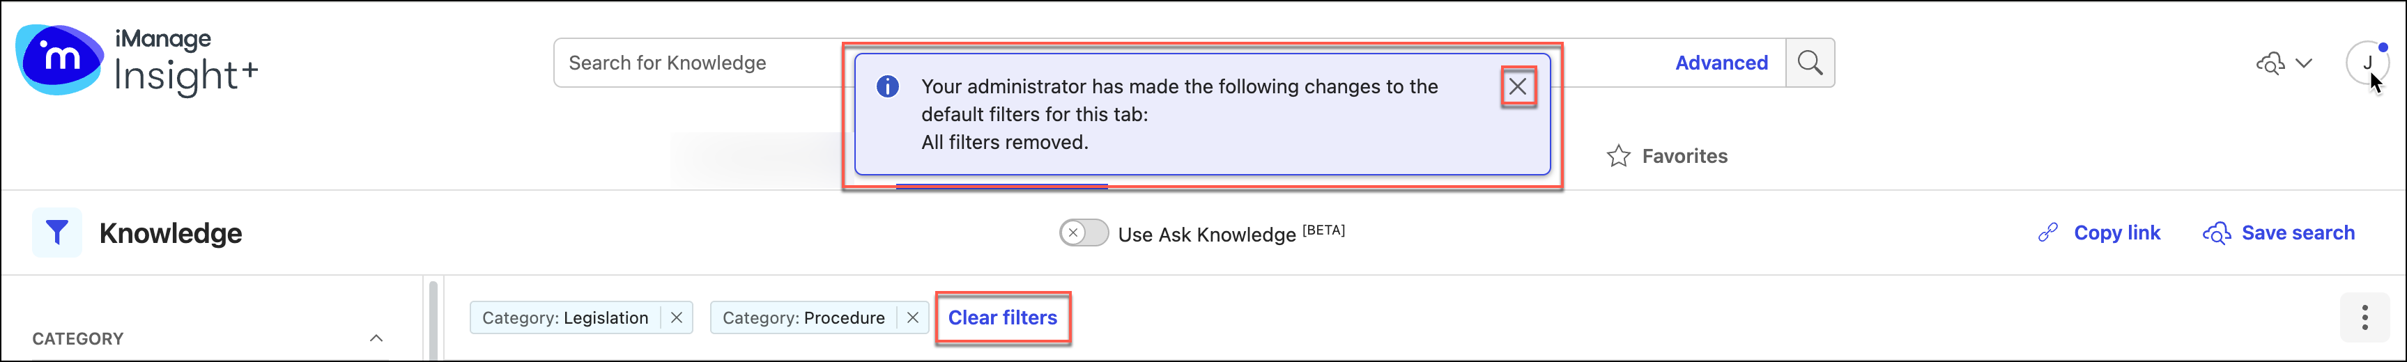Collapse the CATEGORY filter section

click(x=376, y=338)
